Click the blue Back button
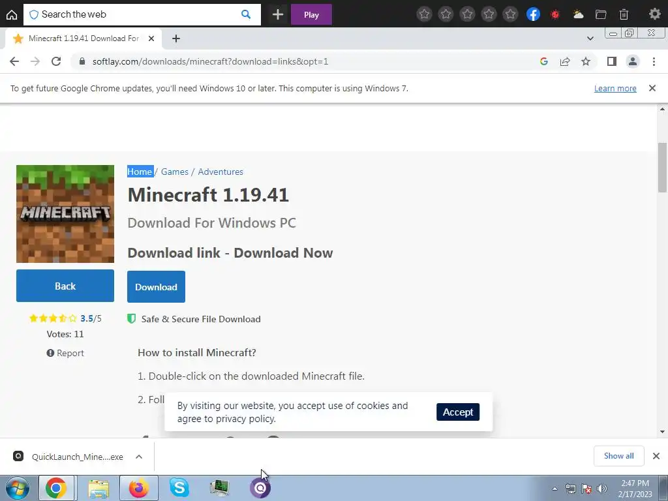Screen dimensions: 668x501 tap(65, 286)
